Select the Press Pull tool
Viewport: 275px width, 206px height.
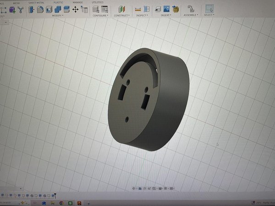(x=31, y=10)
